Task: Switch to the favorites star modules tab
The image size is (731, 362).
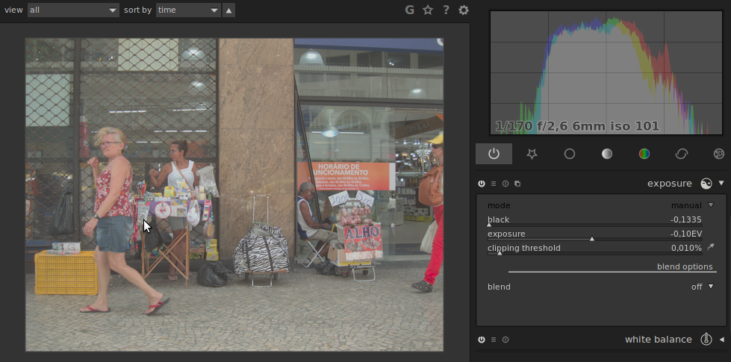Action: click(x=532, y=154)
